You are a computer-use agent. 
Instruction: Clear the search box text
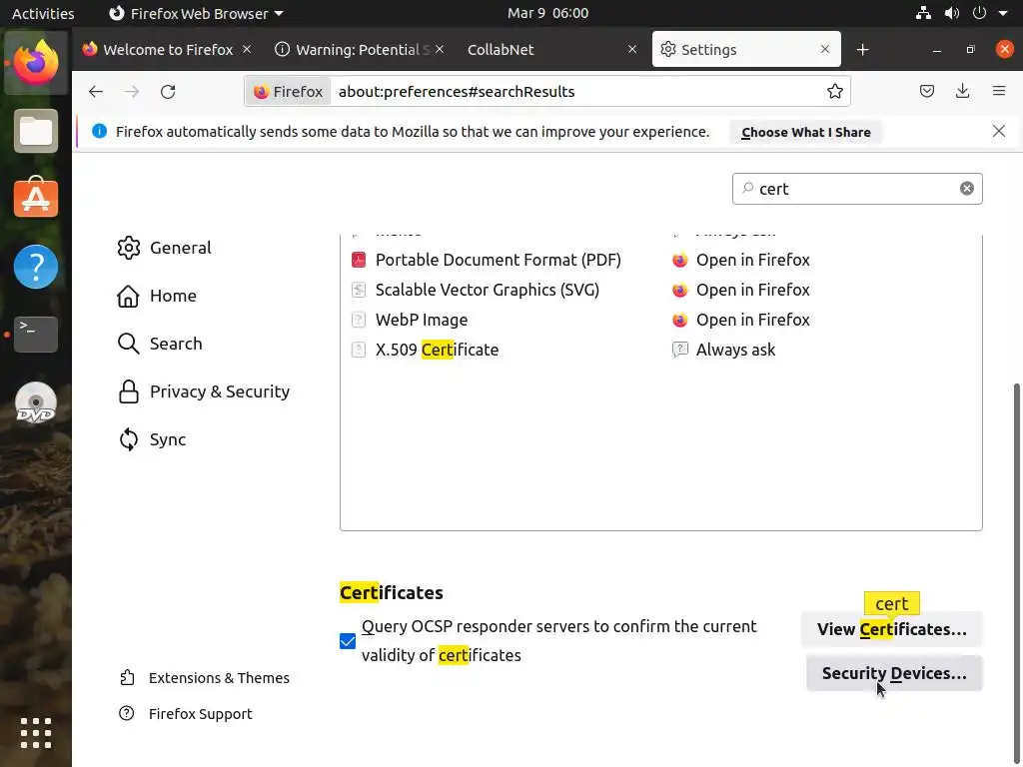[x=967, y=189]
